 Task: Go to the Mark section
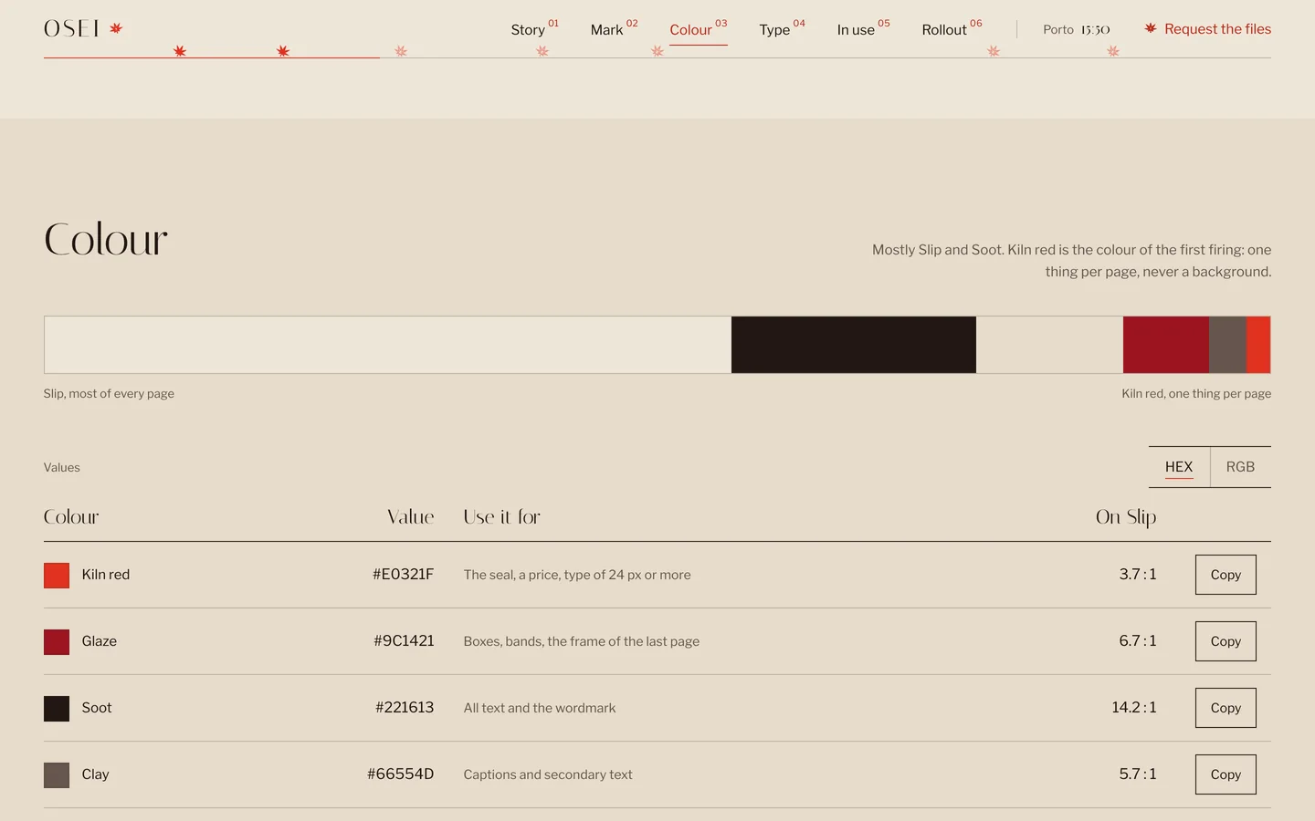[x=614, y=29]
